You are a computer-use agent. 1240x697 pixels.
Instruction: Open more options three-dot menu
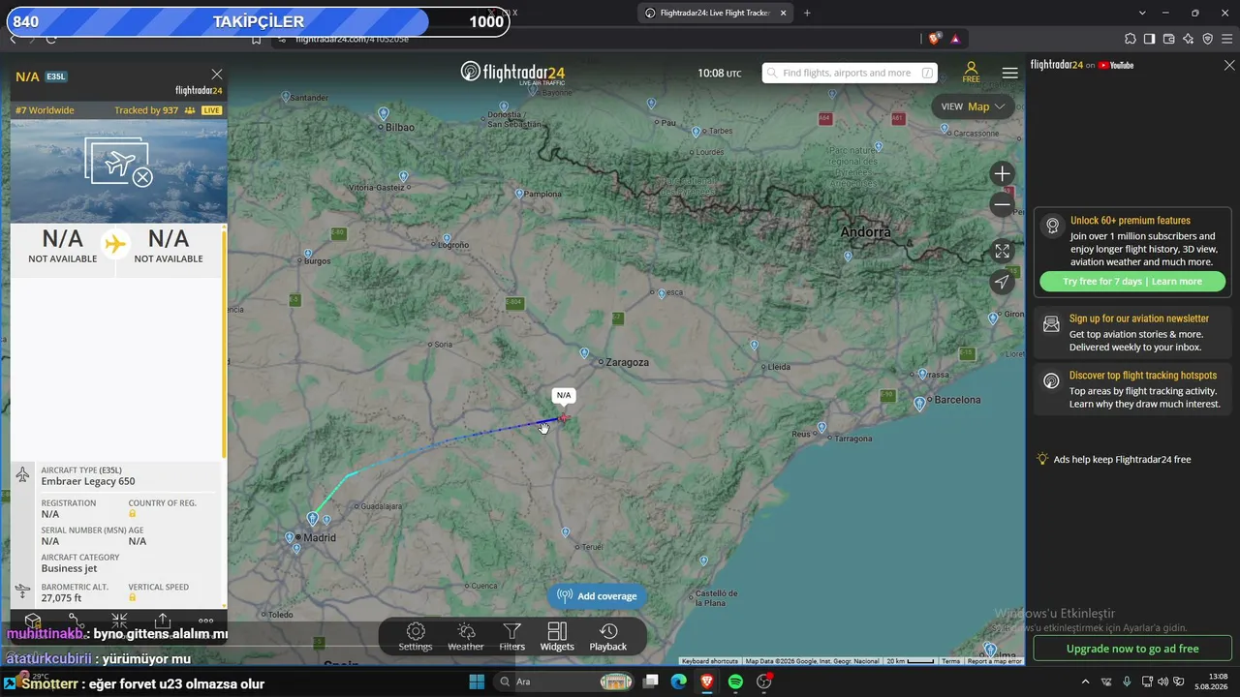pyautogui.click(x=206, y=621)
